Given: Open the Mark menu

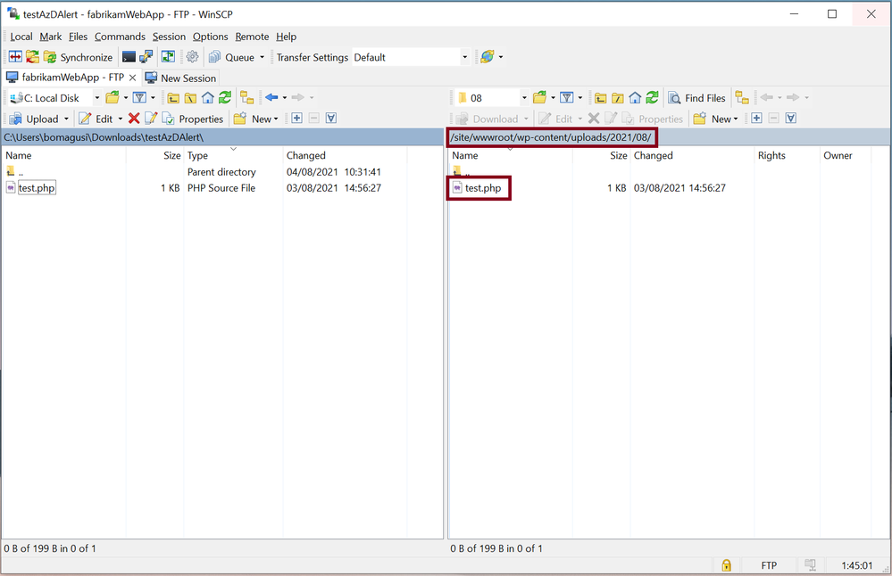Looking at the screenshot, I should click(x=51, y=37).
